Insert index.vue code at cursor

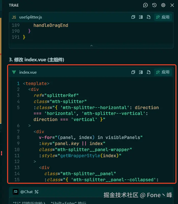pyautogui.click(x=141, y=72)
